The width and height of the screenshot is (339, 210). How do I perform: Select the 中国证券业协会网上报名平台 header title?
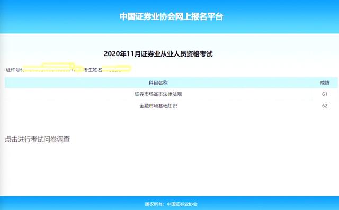171,16
